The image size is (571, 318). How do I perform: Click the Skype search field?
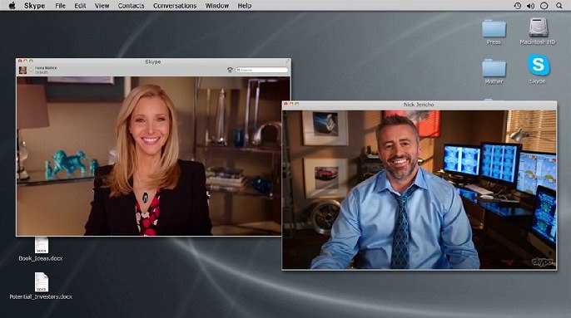click(x=262, y=70)
